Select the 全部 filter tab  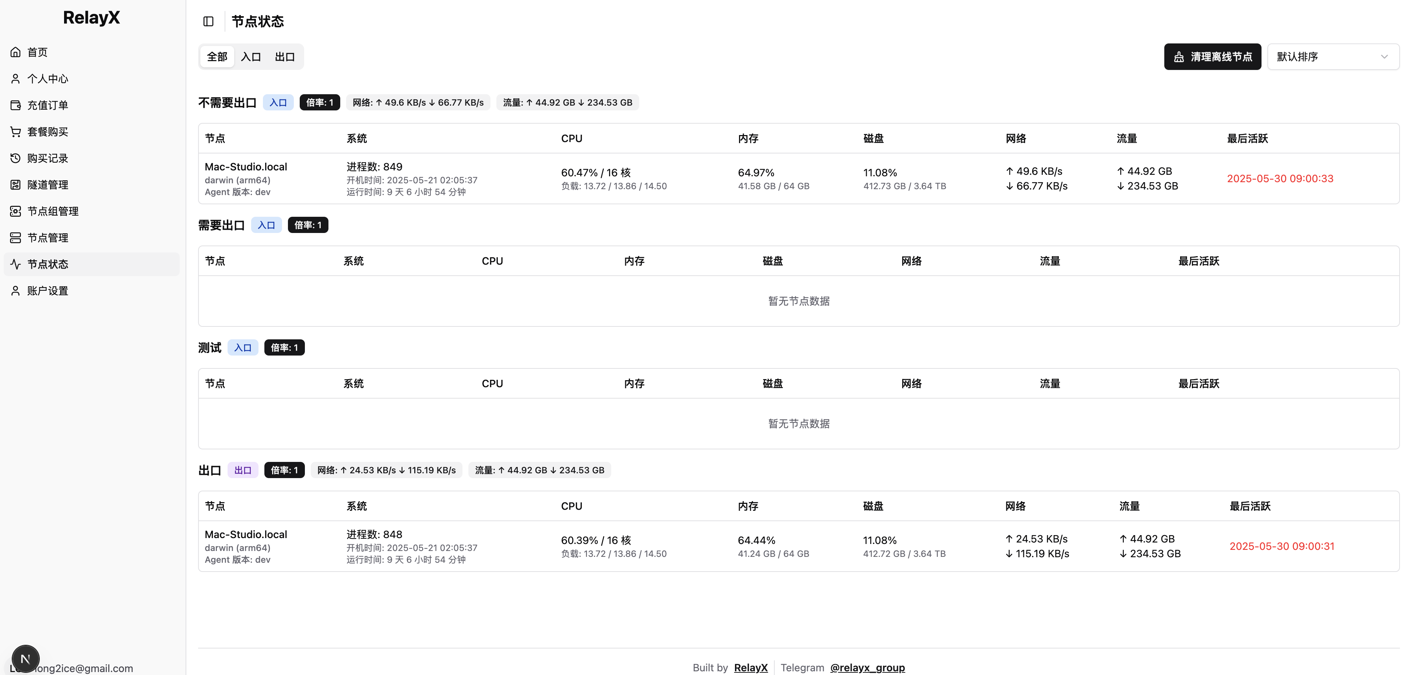(x=217, y=57)
